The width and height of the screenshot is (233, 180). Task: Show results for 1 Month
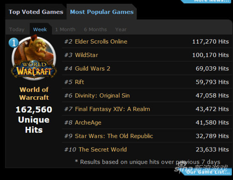pyautogui.click(x=65, y=30)
